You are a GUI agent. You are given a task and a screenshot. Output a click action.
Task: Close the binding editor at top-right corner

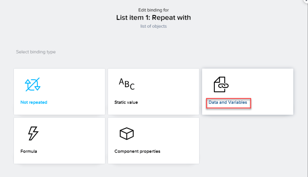[306, 1]
